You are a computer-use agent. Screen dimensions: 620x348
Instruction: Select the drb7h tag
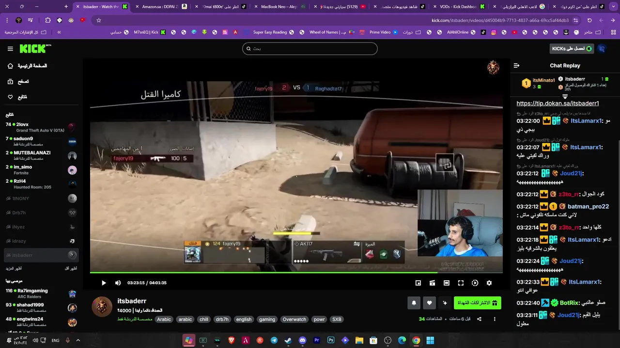click(x=222, y=319)
